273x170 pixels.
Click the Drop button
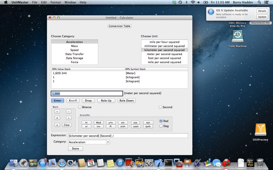click(x=88, y=101)
